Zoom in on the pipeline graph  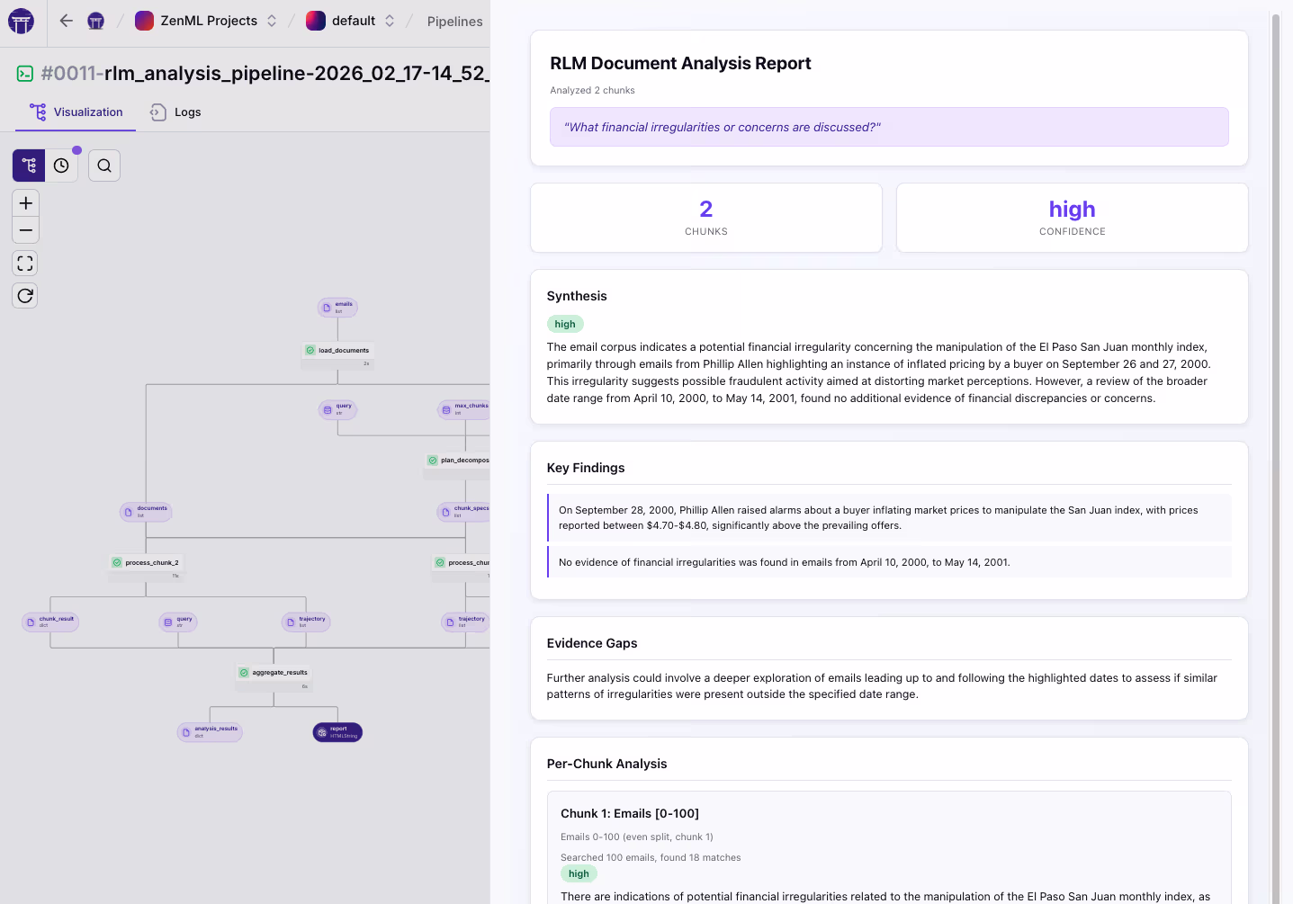point(25,202)
